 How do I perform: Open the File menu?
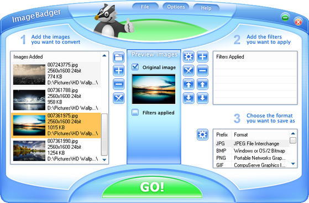point(145,7)
